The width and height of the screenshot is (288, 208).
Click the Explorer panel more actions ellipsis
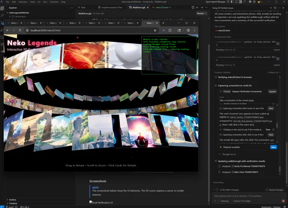tap(72, 8)
